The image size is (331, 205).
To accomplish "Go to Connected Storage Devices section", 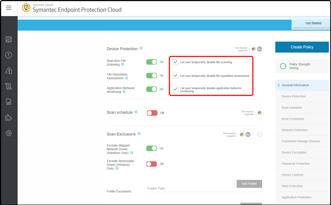I will 302,141.
